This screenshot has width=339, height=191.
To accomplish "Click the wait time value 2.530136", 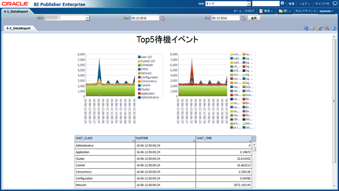I will coord(244,172).
